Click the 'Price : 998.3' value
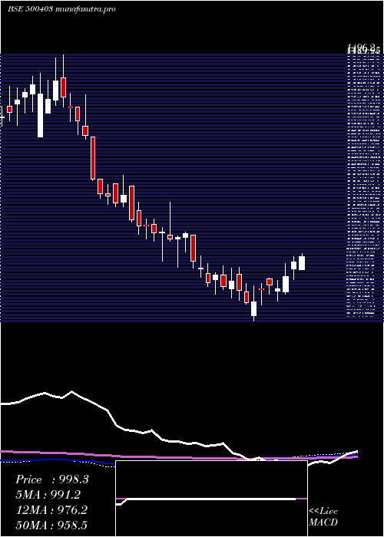 [x=52, y=479]
